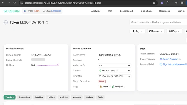
Task: Switch to the Transactions tab
Action: 24,97
